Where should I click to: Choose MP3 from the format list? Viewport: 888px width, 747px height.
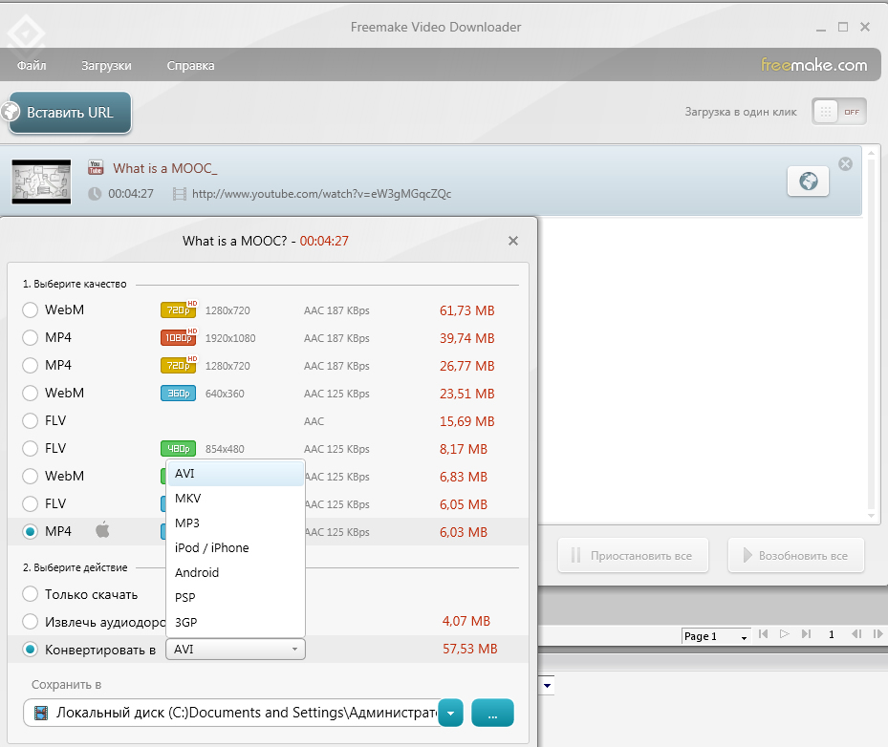click(235, 523)
